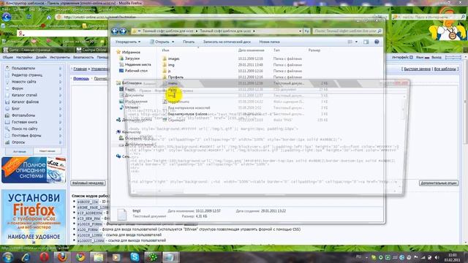Open Explorer help question-mark icon
This screenshot has width=468, height=263.
[377, 42]
